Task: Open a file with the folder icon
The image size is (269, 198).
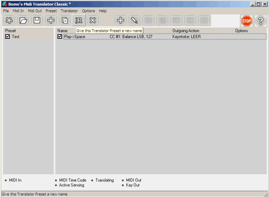Action: [23, 21]
